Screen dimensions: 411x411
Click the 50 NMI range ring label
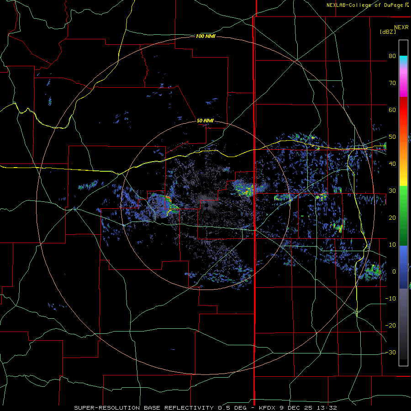(205, 121)
